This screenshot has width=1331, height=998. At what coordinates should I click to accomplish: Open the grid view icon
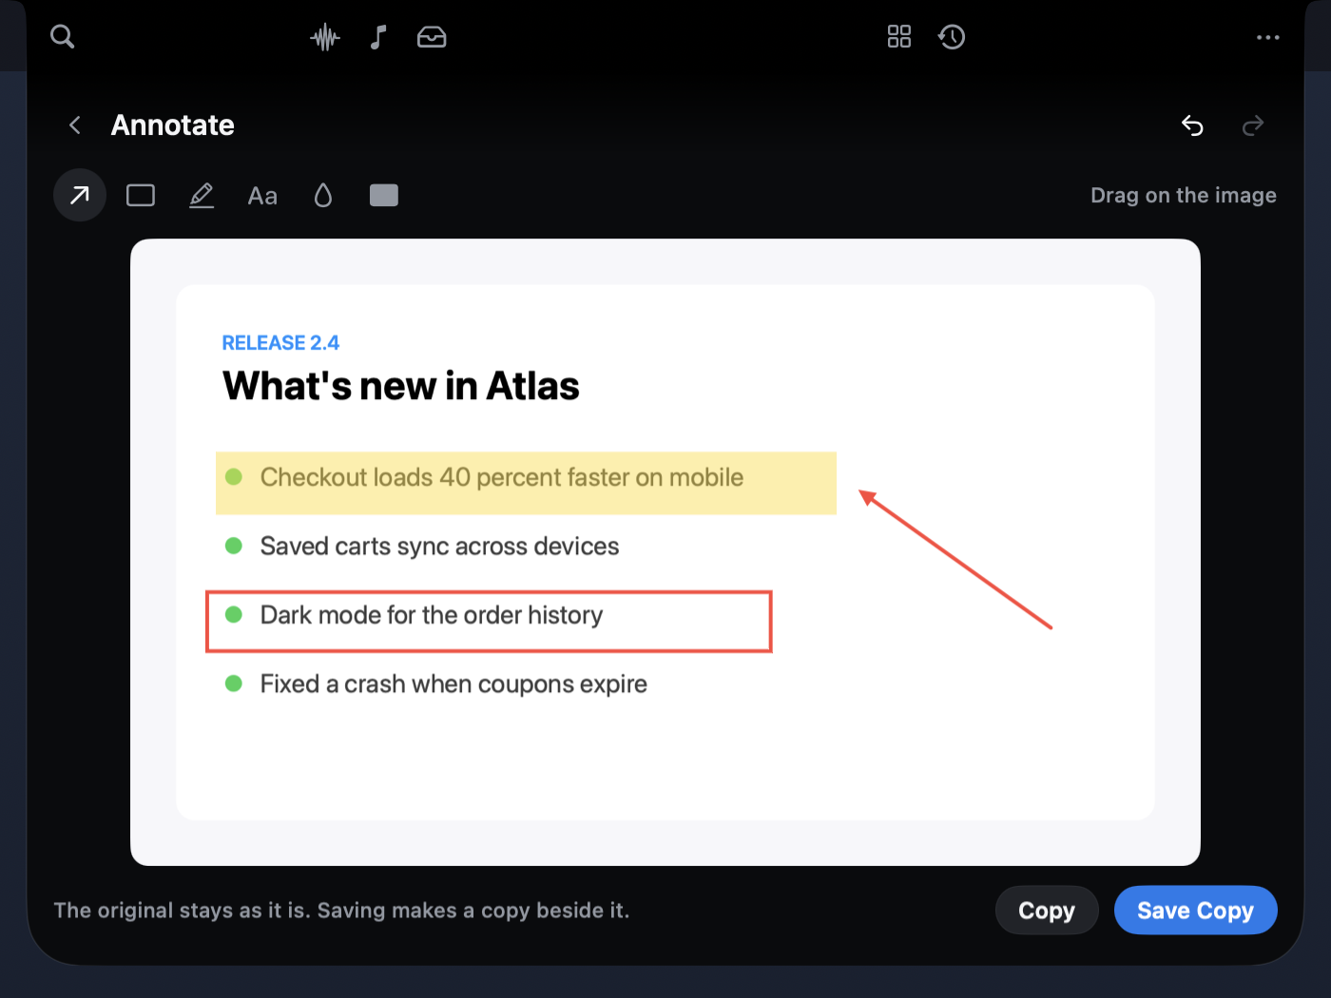pos(899,37)
